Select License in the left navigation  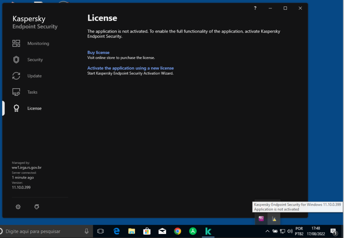[x=34, y=108]
